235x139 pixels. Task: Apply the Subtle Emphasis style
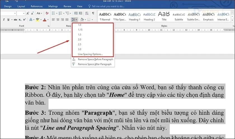tap(194, 16)
